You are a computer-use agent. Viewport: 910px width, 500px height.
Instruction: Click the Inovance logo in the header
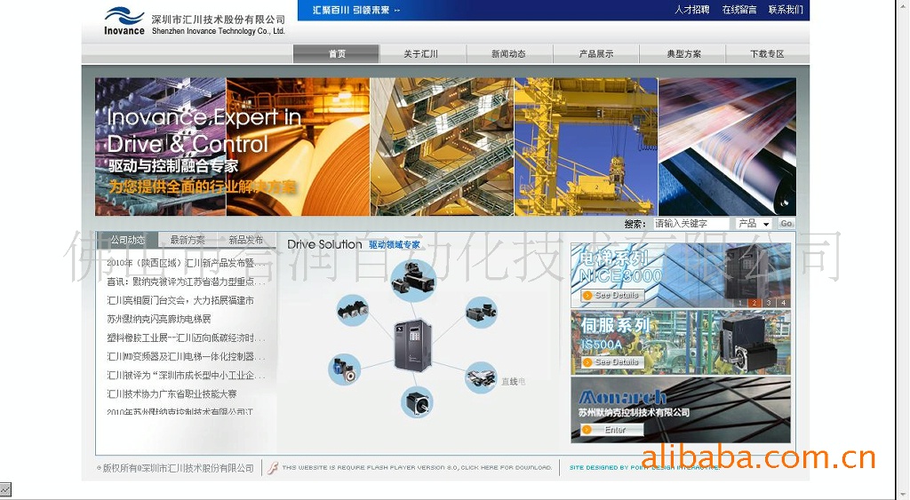click(124, 21)
